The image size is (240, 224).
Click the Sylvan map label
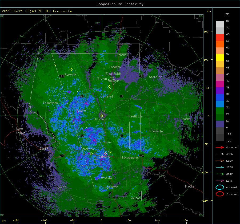102,79
